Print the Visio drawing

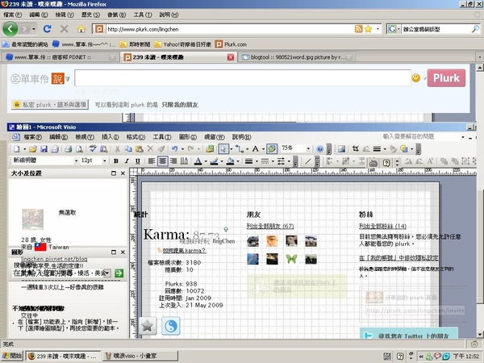point(69,149)
